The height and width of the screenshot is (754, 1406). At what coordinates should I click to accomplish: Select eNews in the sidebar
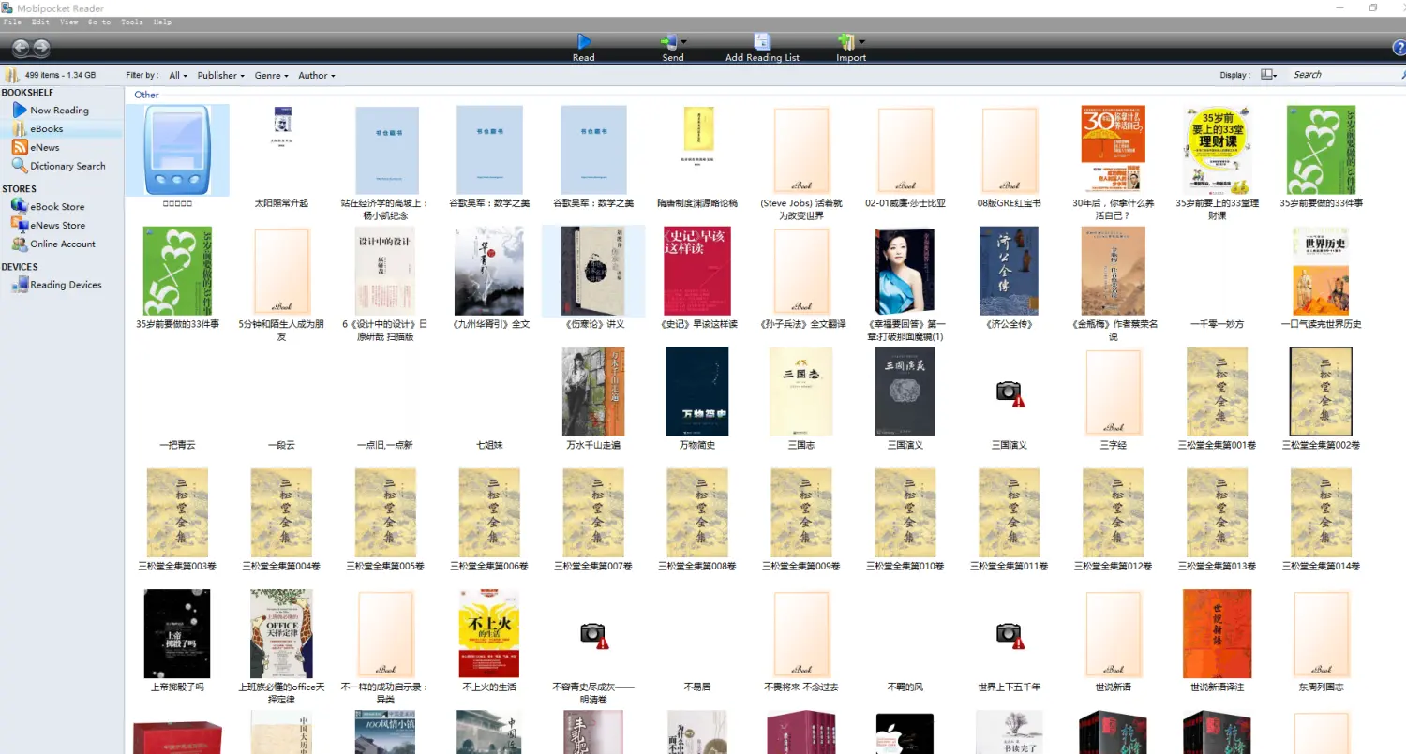44,148
